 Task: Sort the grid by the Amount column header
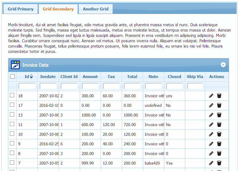pos(90,77)
